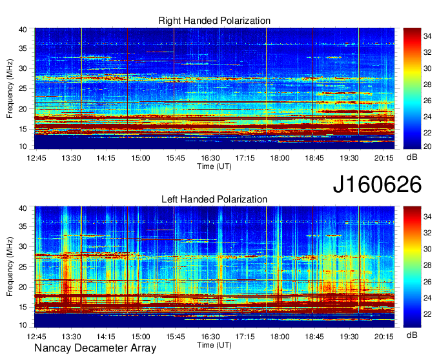Viewport: 439px width, 356px height.
Task: Select the "34" dB tick on Right Handed color bar
Action: [x=427, y=36]
